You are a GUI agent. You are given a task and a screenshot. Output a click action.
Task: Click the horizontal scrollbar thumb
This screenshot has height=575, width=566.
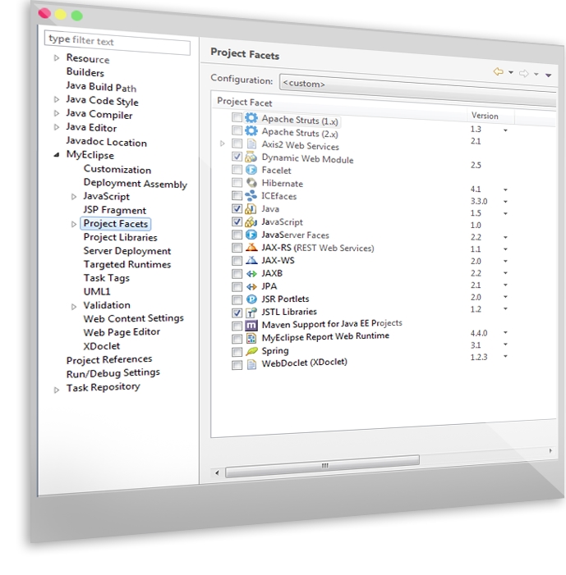point(322,466)
